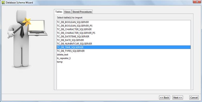Image resolution: width=202 pixels, height=102 pixels.
Task: Choose the TC_DB_DATE_SQLSERVER table
Action: (124, 40)
